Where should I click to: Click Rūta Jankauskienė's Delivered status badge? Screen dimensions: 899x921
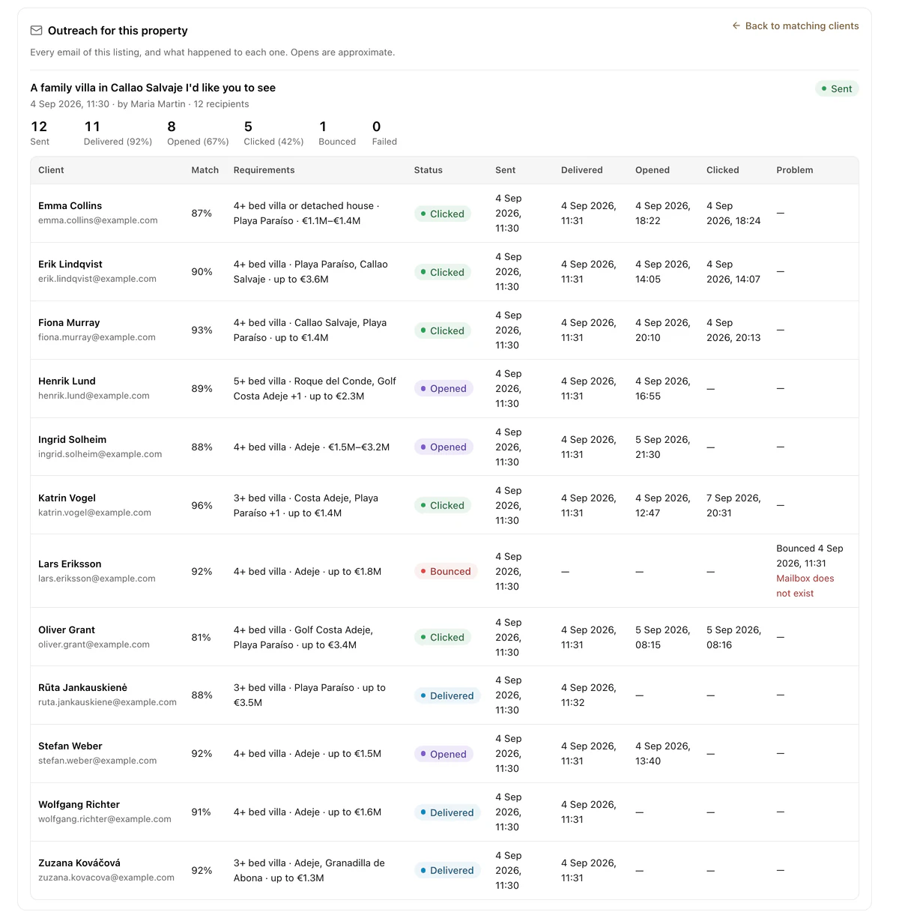pyautogui.click(x=447, y=695)
